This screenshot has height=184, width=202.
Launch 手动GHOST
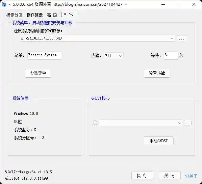159,141
